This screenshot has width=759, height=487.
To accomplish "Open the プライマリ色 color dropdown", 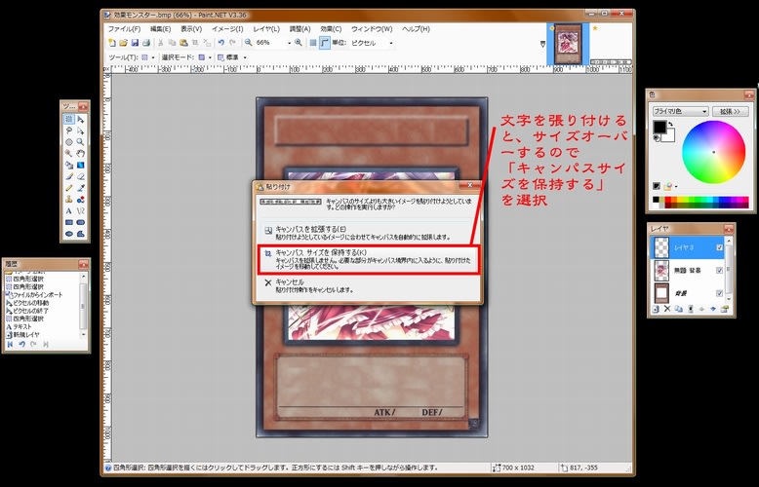I will 680,112.
